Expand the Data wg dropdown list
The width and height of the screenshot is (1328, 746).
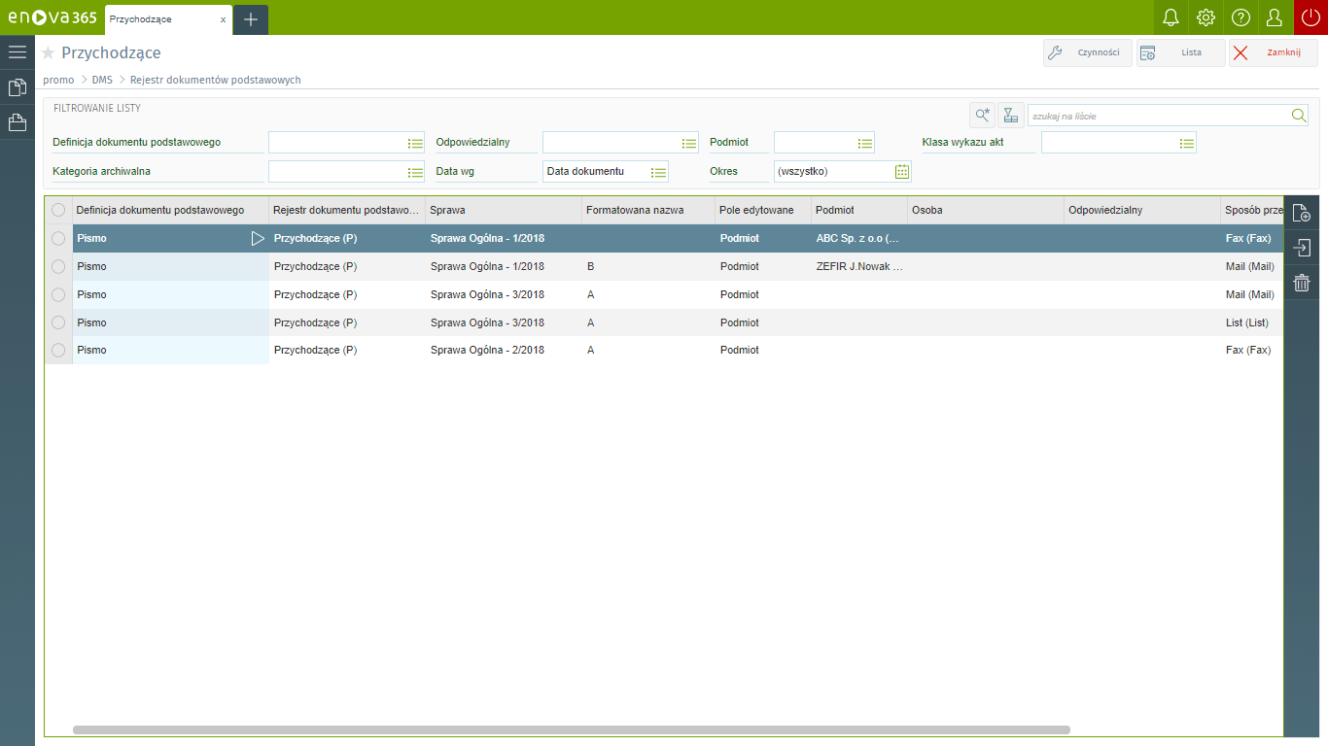(658, 172)
